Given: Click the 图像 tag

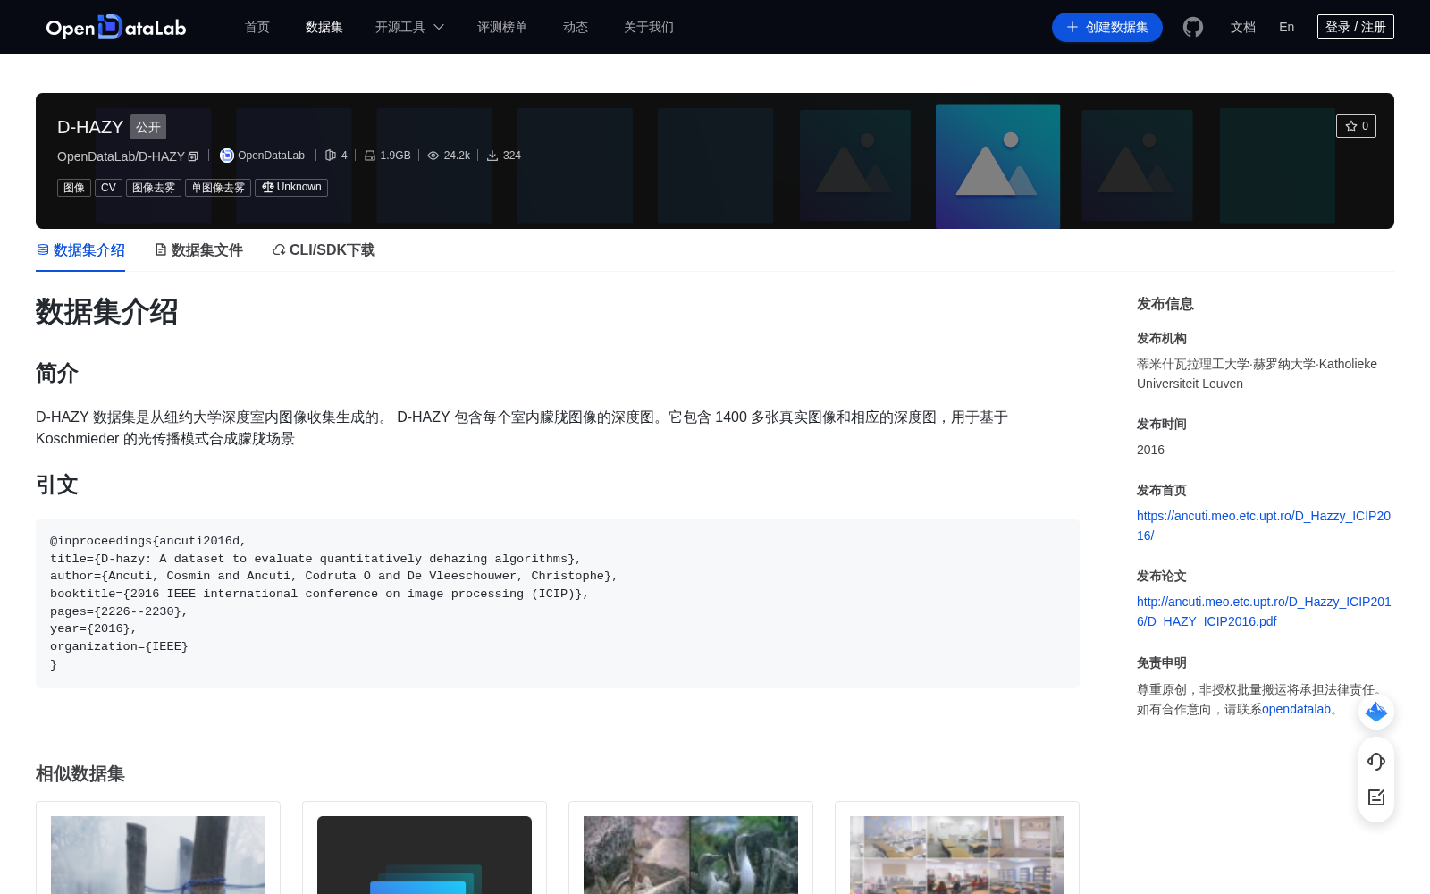Looking at the screenshot, I should pyautogui.click(x=74, y=188).
